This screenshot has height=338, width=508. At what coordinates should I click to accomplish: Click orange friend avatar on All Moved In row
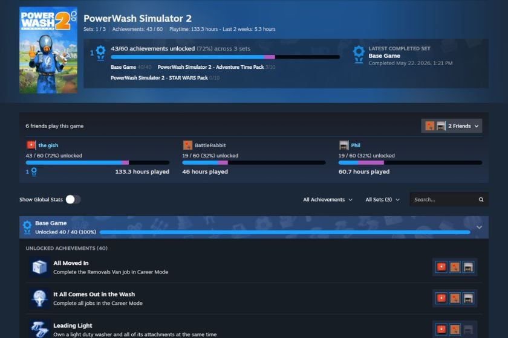(x=455, y=267)
